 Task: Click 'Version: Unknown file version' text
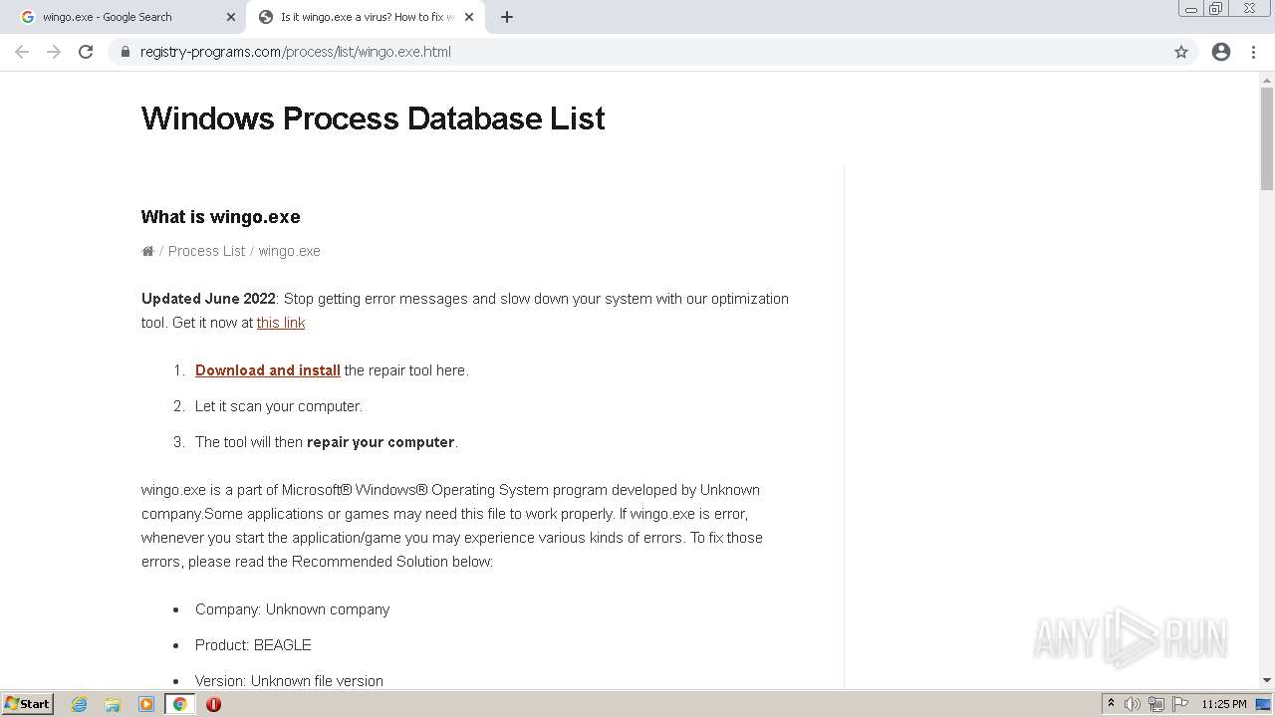point(289,681)
